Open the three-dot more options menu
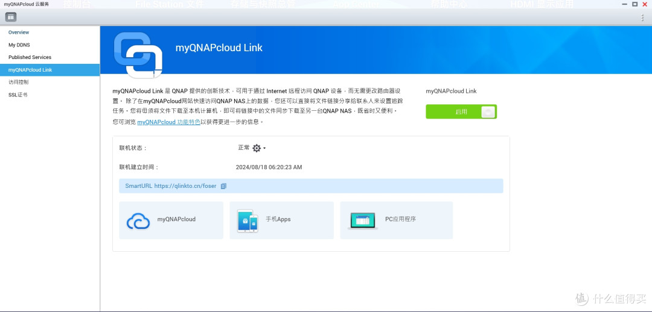Viewport: 652px width, 312px height. pos(643,17)
